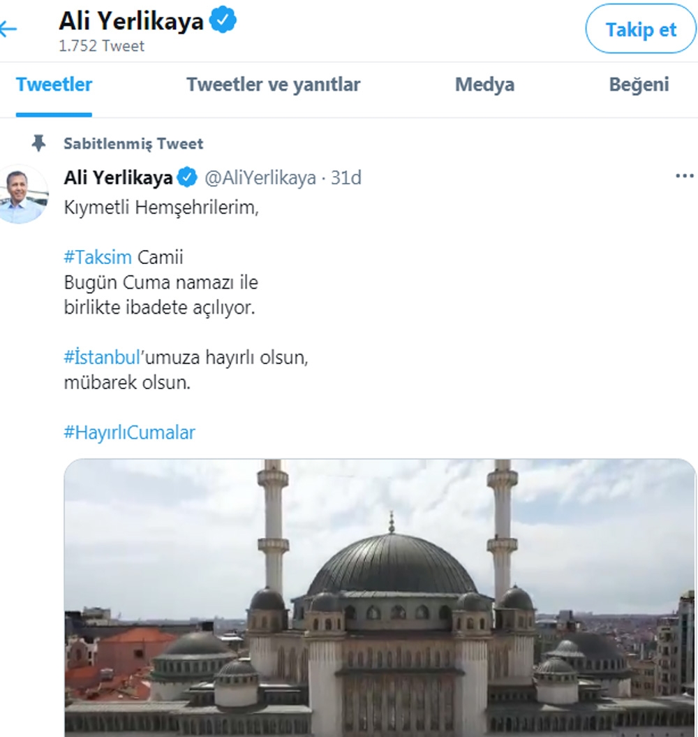Click the verified checkmark in the header
698x737 pixels.
221,20
